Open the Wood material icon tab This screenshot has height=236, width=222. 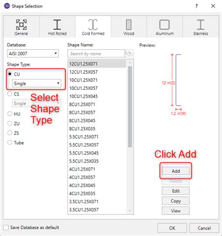coord(129,24)
